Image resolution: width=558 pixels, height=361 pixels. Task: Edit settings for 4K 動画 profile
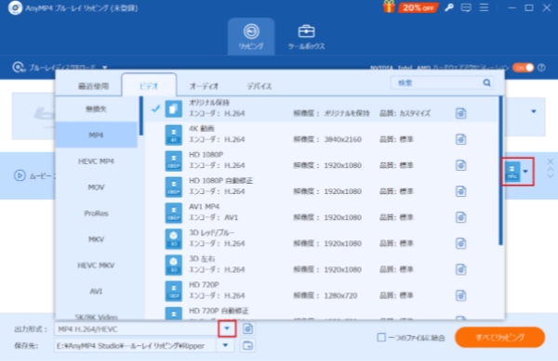(x=460, y=139)
